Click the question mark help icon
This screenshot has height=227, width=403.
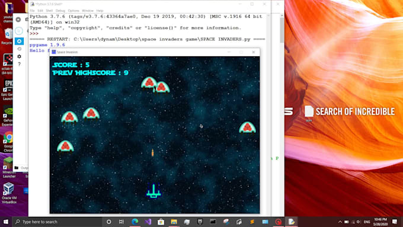point(20,64)
